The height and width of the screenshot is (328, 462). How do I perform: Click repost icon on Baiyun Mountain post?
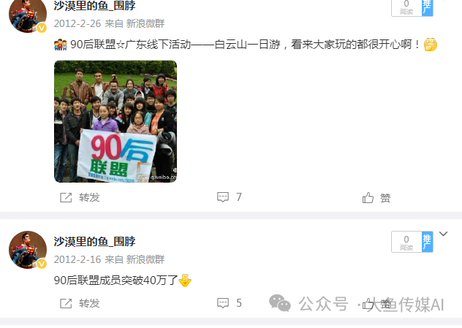[66, 197]
